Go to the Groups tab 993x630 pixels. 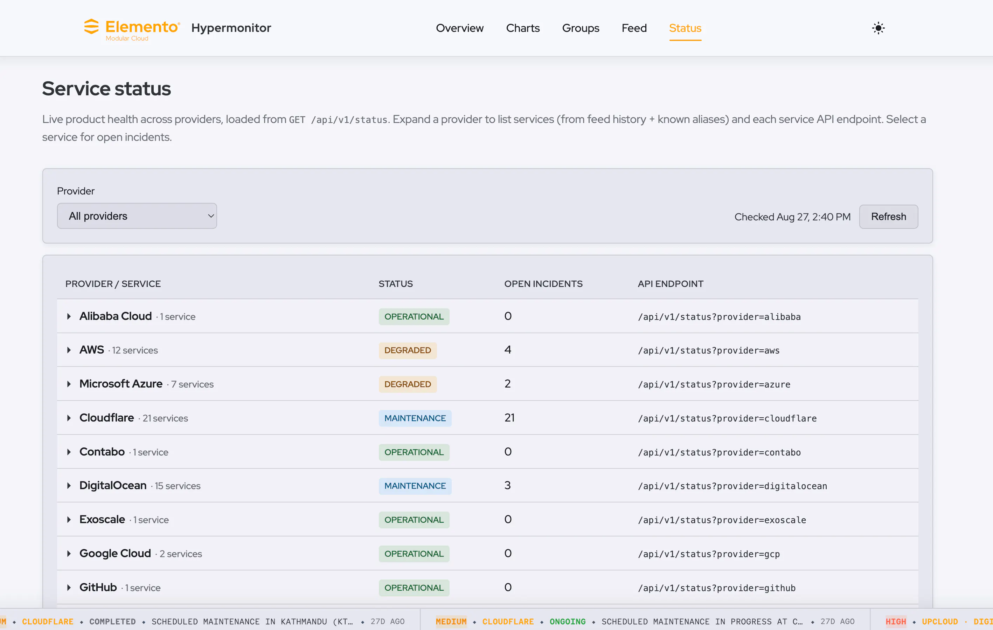coord(580,28)
